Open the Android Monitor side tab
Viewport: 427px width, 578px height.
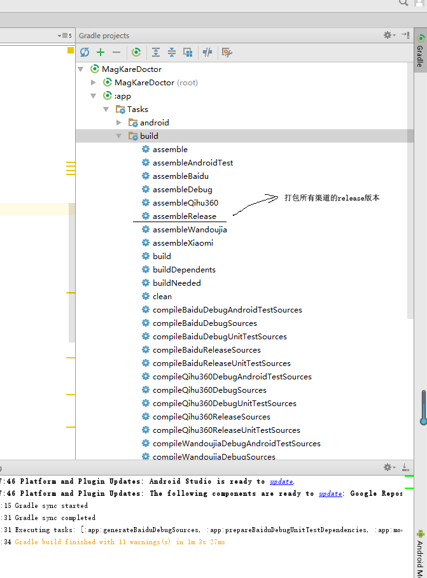[421, 553]
